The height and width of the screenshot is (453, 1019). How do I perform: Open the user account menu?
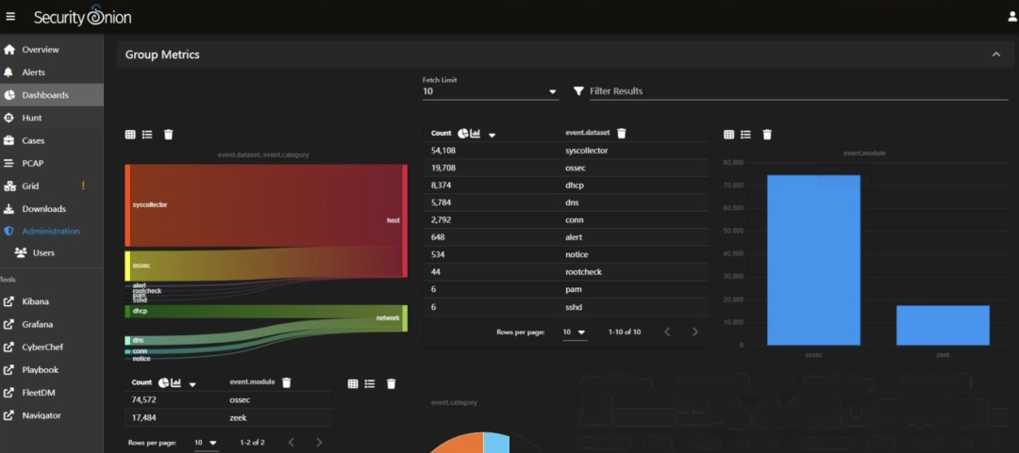pyautogui.click(x=1012, y=17)
